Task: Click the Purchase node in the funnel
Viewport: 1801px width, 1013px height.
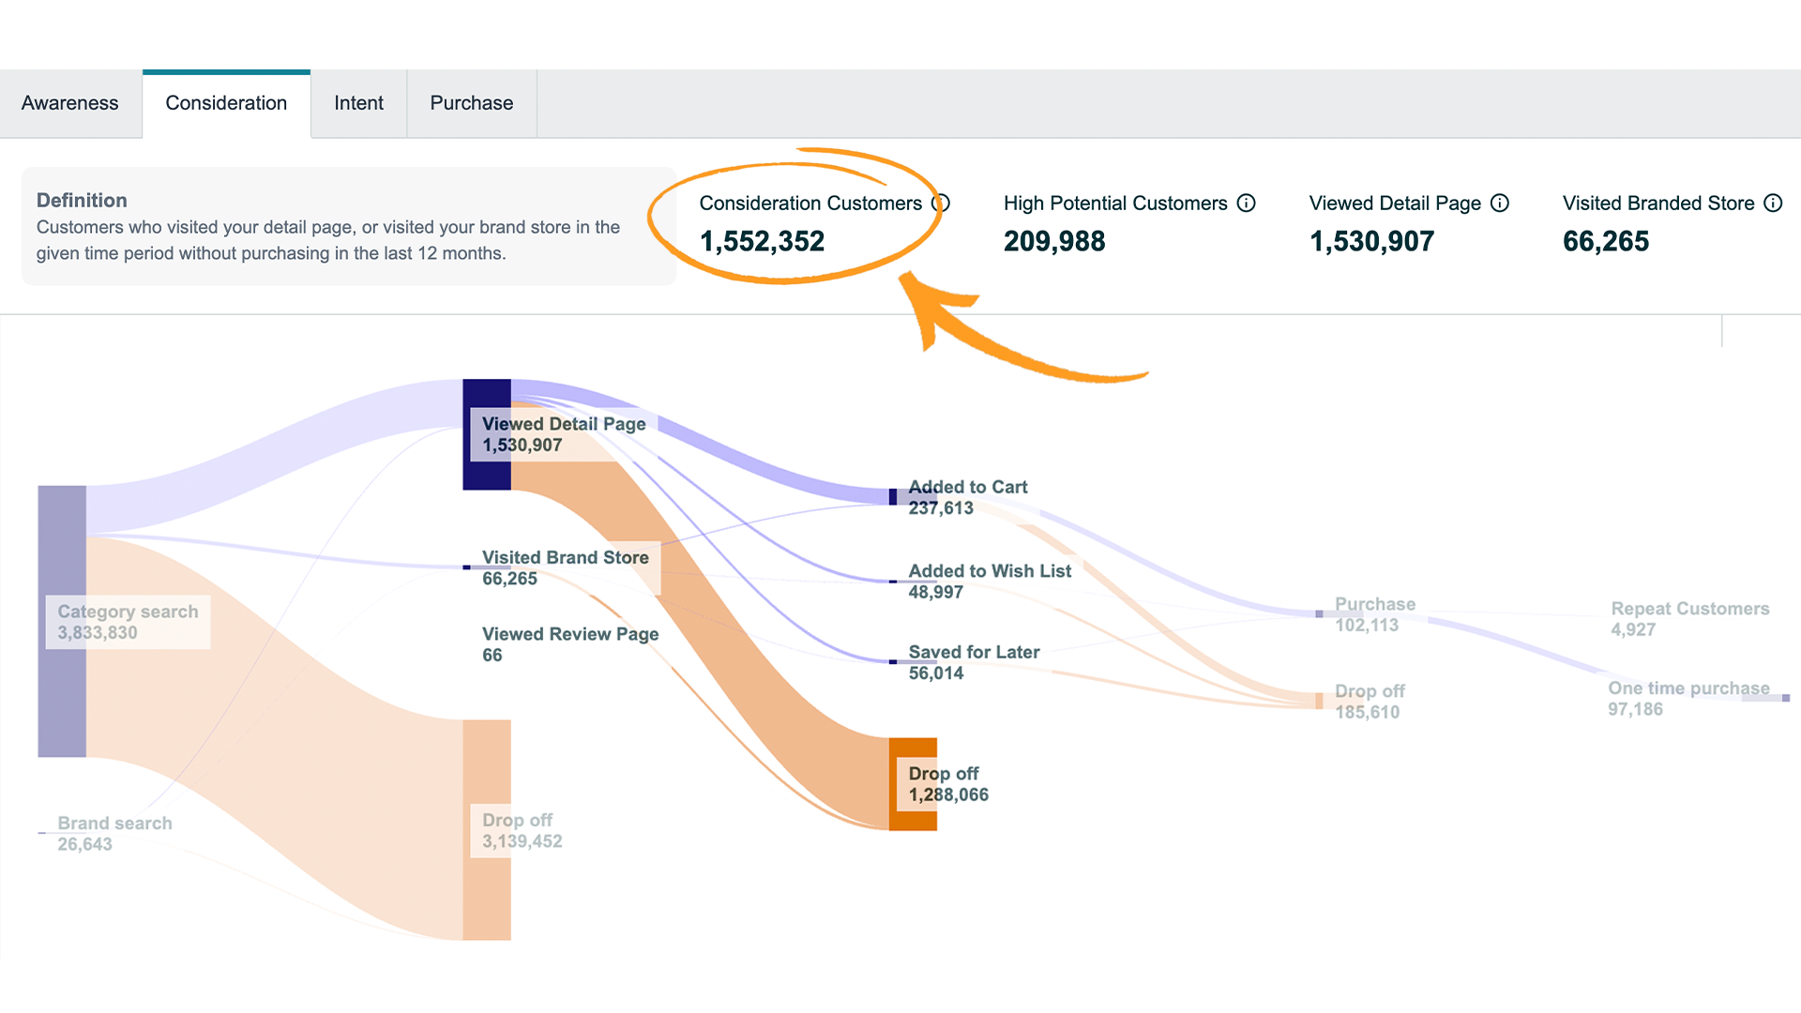Action: click(1318, 614)
